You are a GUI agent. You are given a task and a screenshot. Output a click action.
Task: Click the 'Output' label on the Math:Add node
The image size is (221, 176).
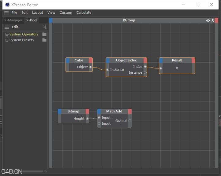click(121, 121)
